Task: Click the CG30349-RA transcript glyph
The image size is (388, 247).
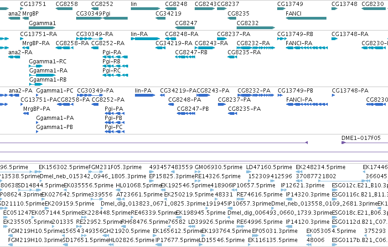Action: tap(89, 39)
